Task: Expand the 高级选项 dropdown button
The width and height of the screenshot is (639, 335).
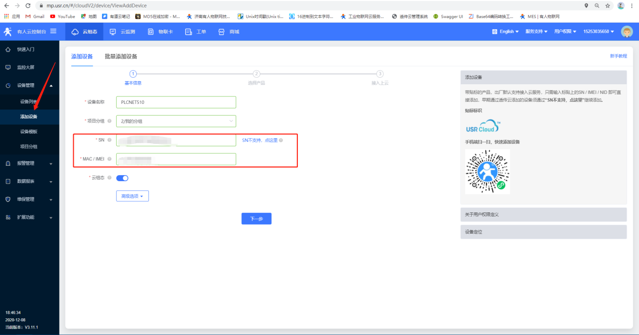Action: (132, 196)
